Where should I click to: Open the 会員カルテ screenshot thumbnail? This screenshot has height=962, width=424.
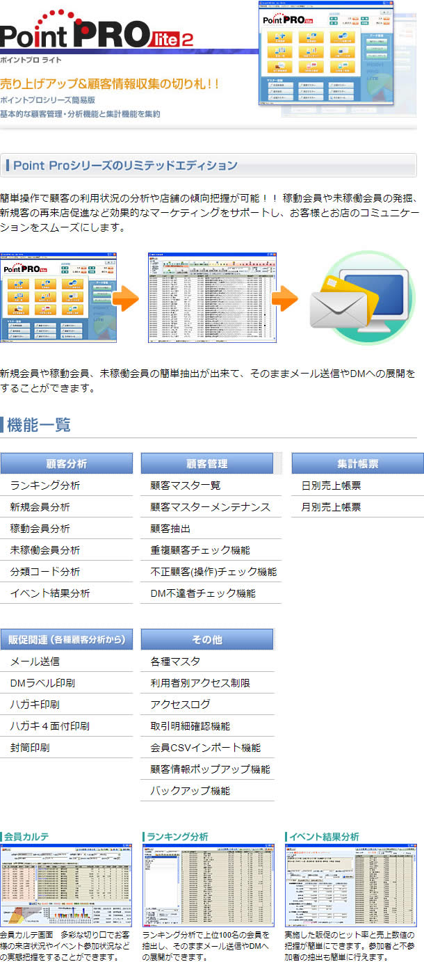(x=66, y=885)
